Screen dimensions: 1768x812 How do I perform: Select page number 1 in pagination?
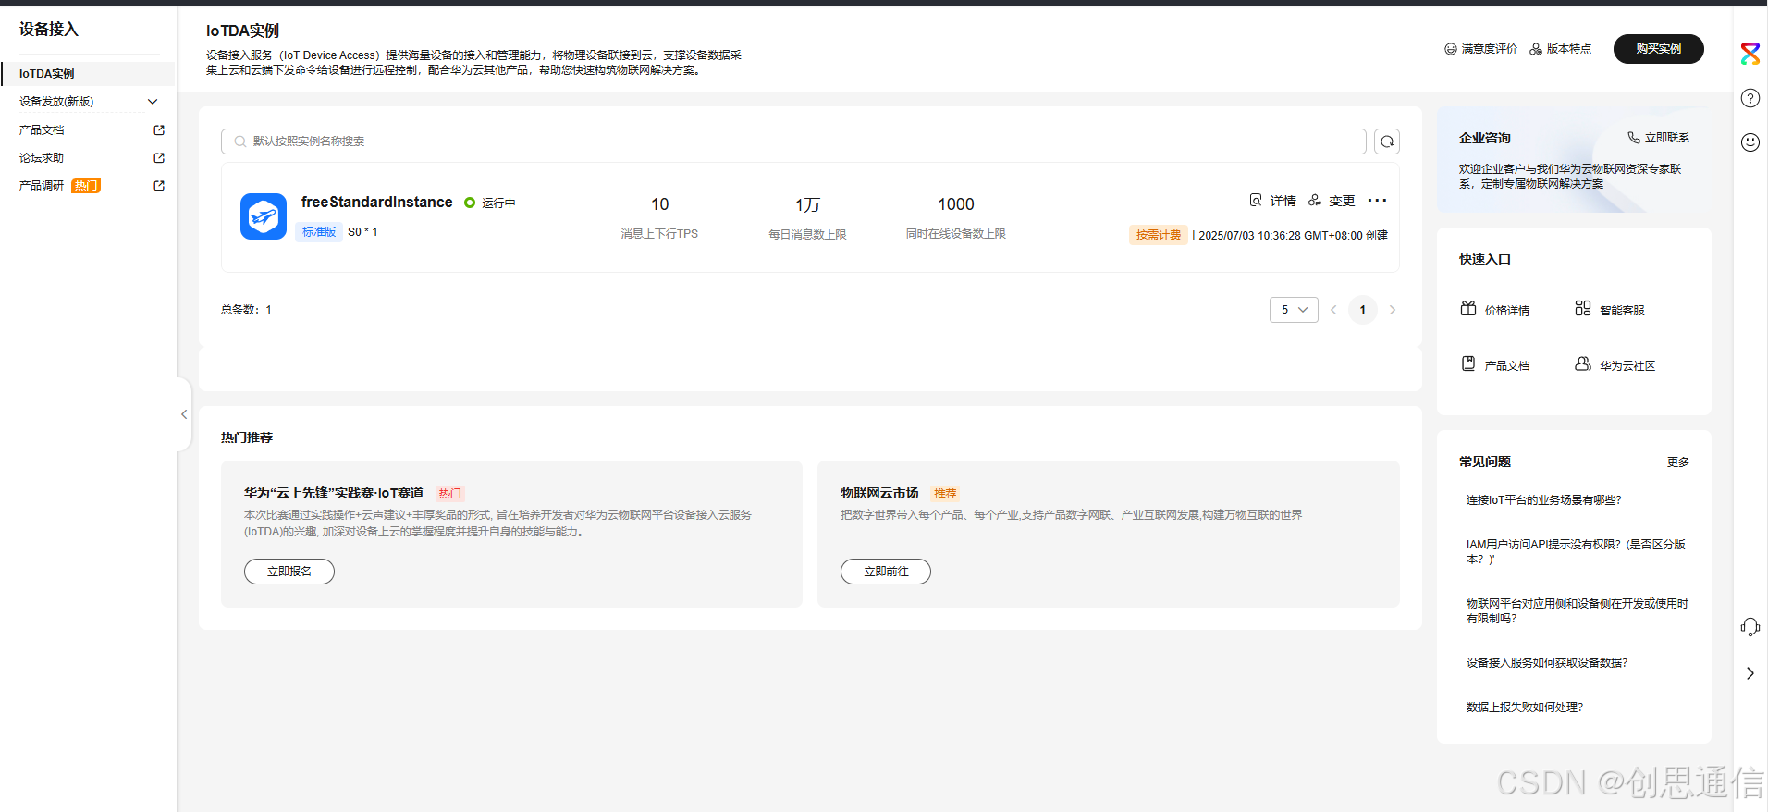point(1363,310)
